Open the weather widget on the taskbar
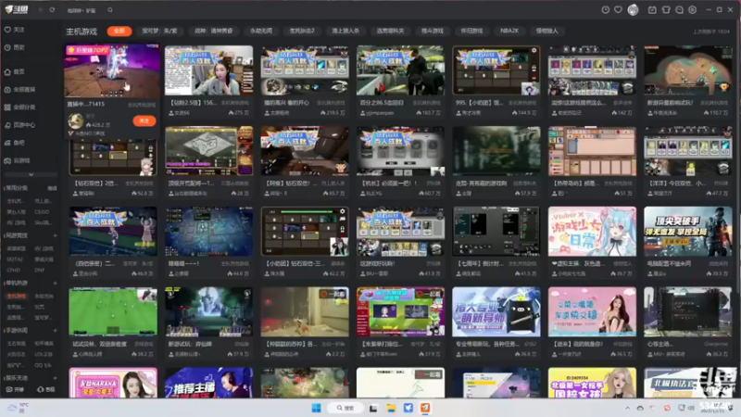The width and height of the screenshot is (741, 417). (x=18, y=408)
